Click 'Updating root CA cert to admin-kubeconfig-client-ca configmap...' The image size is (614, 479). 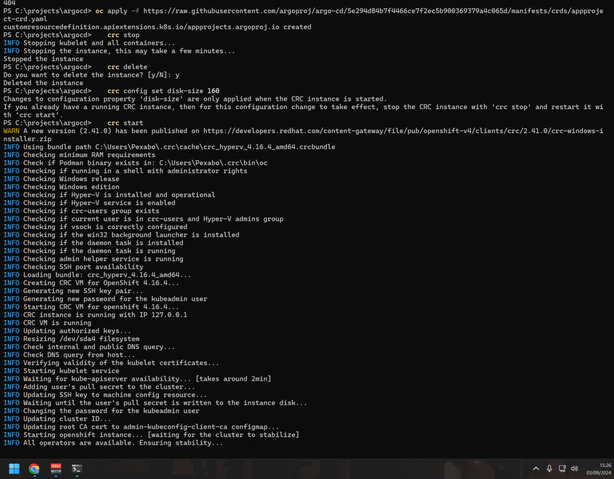(x=141, y=427)
